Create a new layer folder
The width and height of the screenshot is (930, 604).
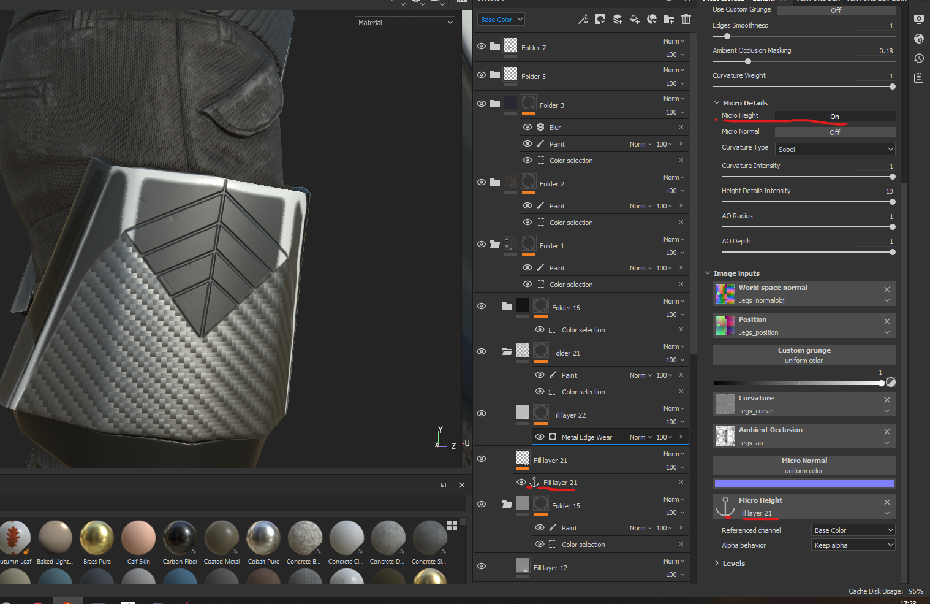(669, 20)
